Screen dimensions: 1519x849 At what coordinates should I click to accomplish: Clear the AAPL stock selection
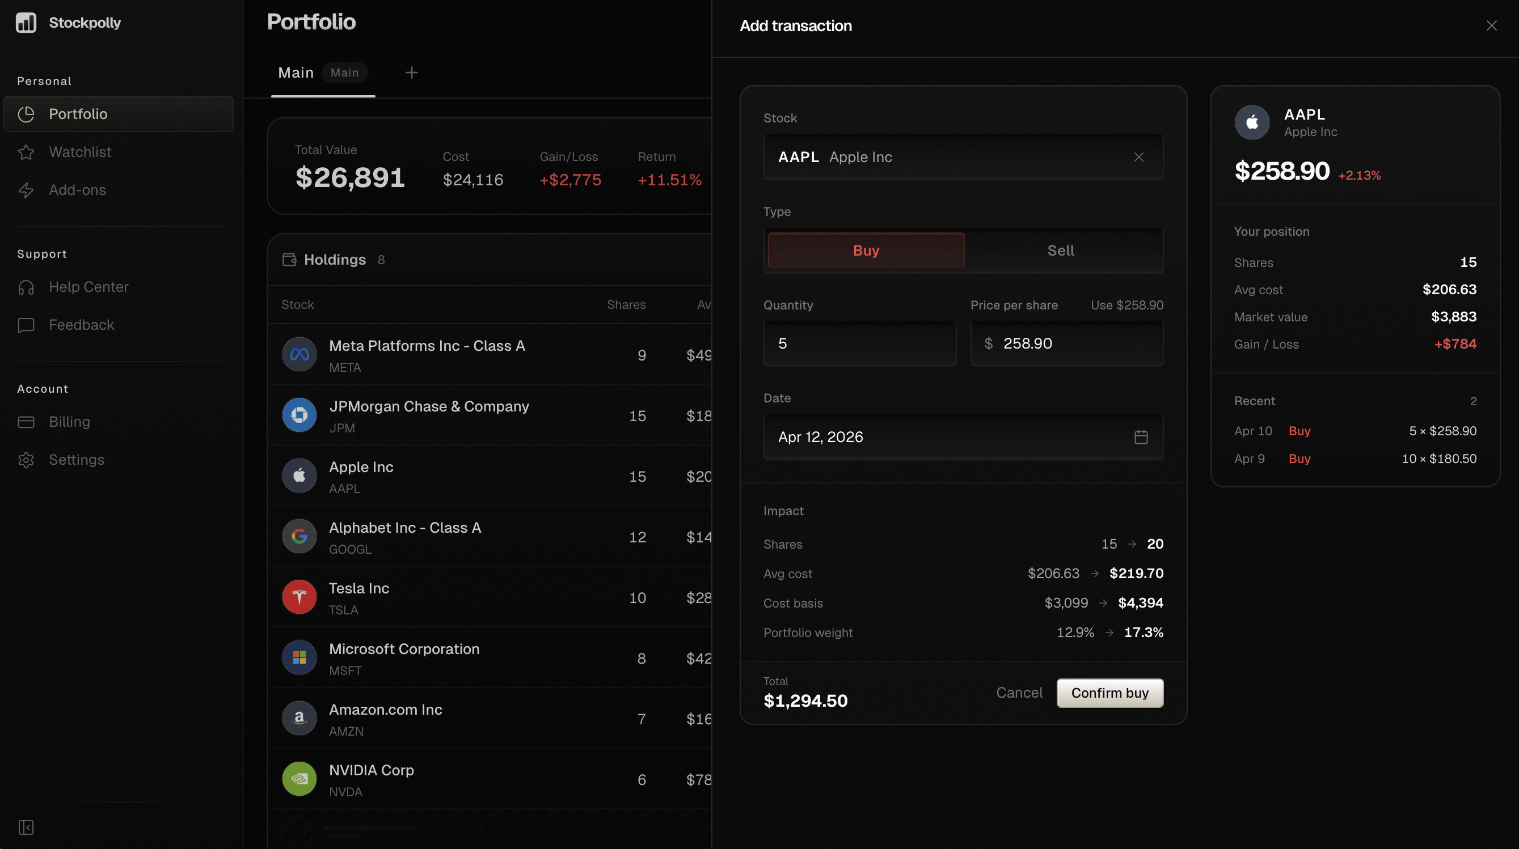[1138, 157]
